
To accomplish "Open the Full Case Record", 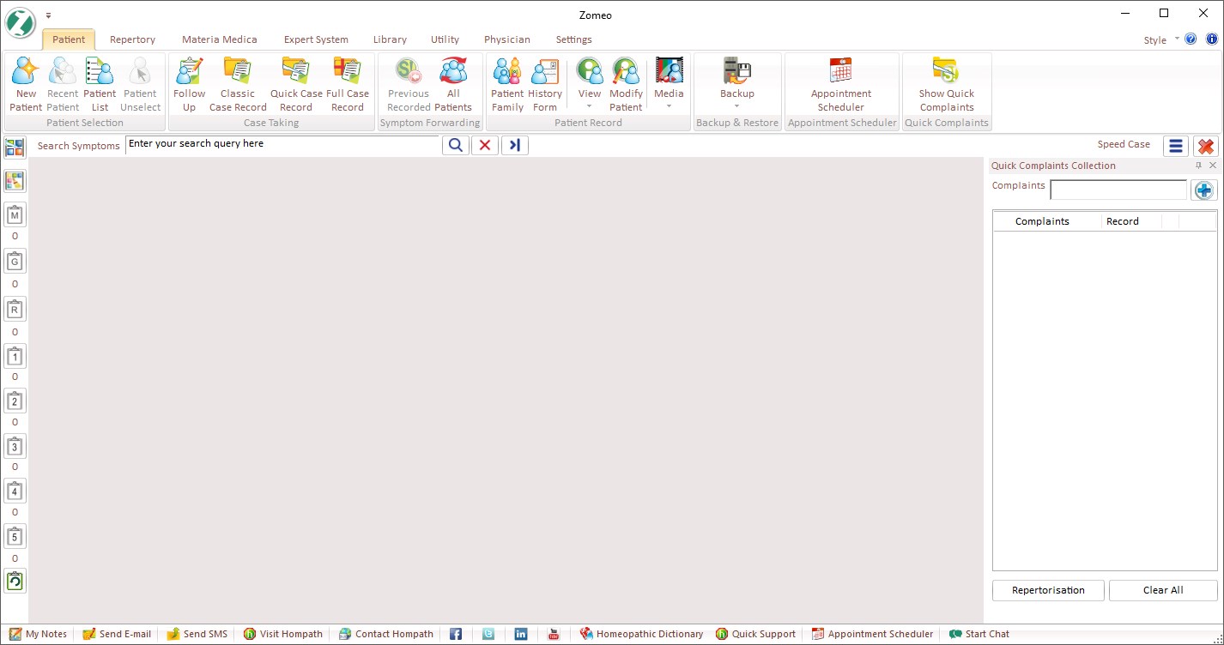I will pos(348,84).
